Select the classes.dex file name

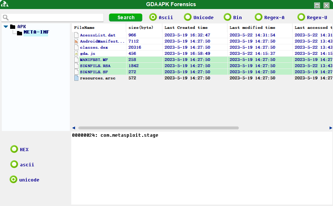coord(94,48)
